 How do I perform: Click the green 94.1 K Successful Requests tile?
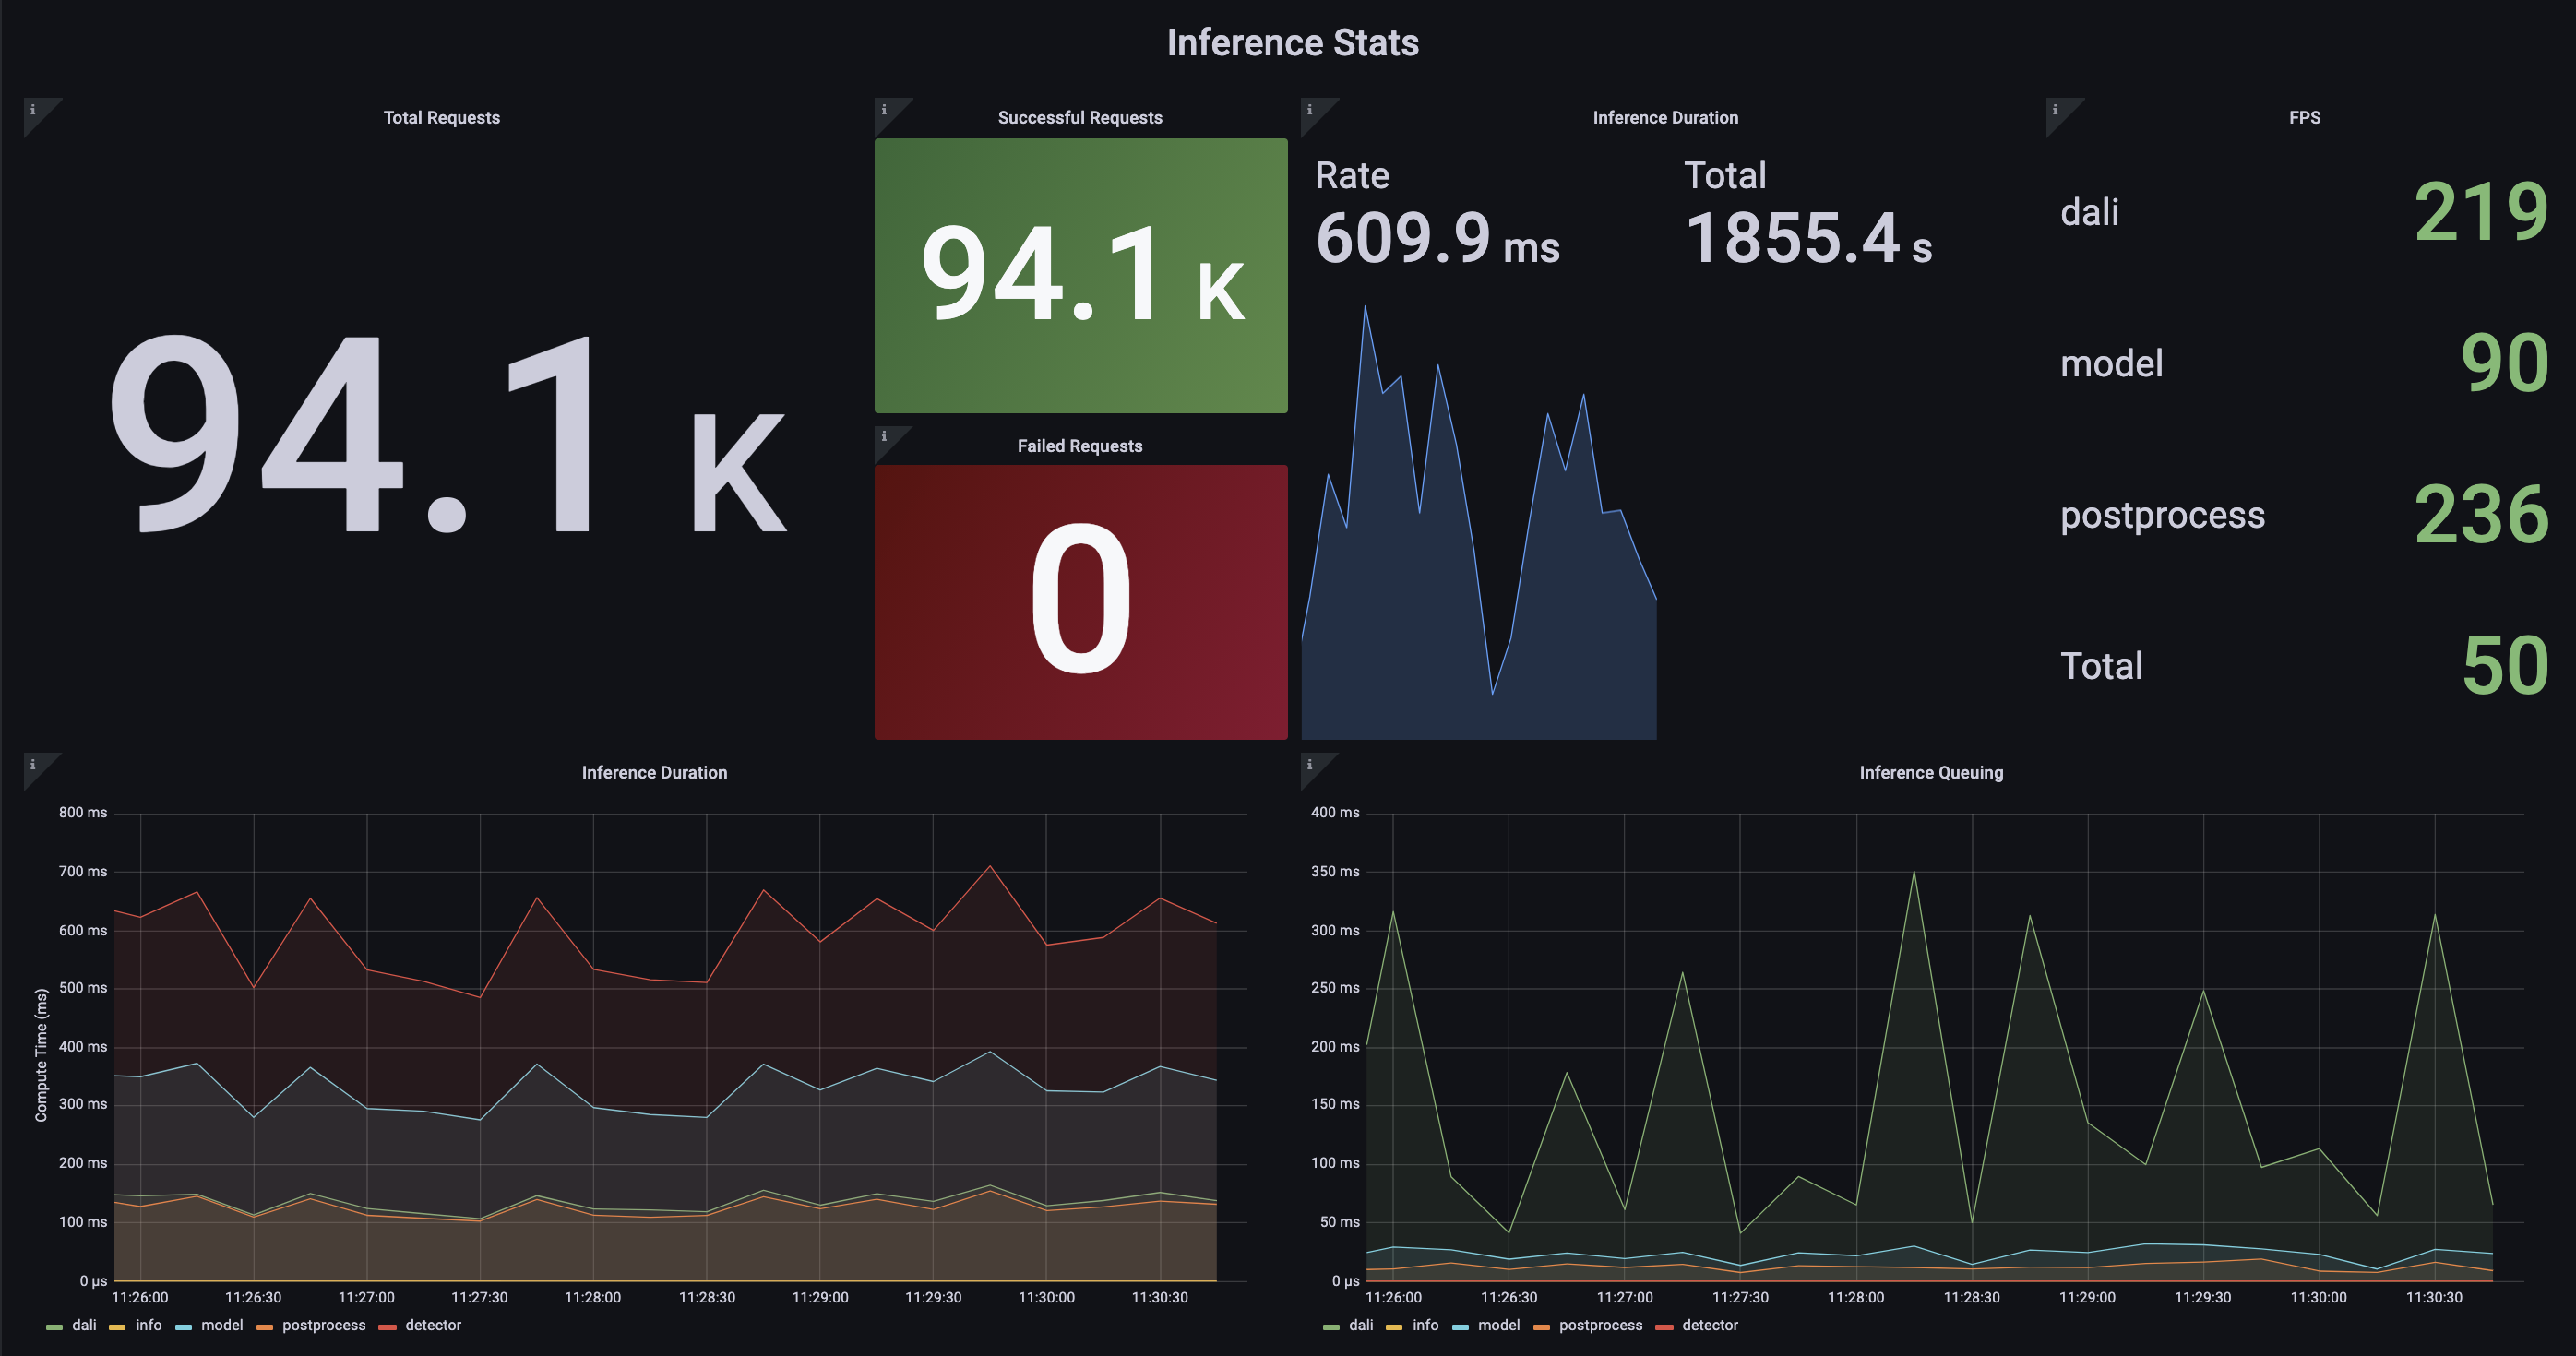click(x=1081, y=275)
